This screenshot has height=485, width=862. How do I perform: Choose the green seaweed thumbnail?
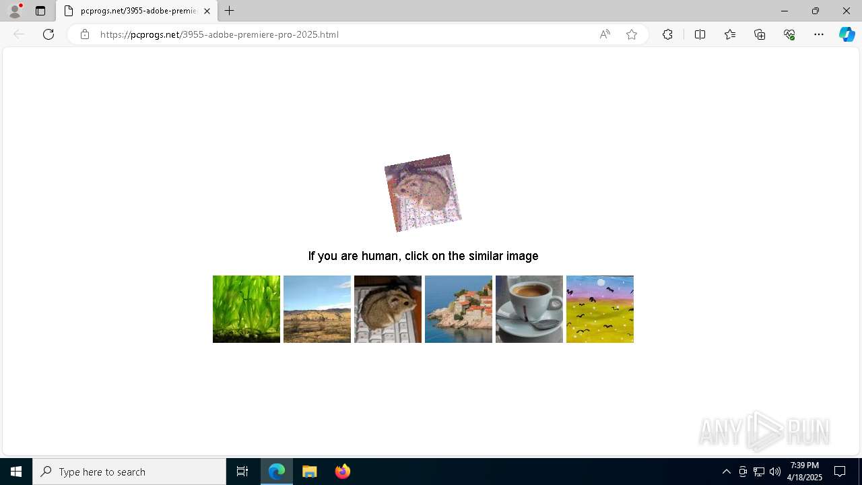tap(246, 309)
